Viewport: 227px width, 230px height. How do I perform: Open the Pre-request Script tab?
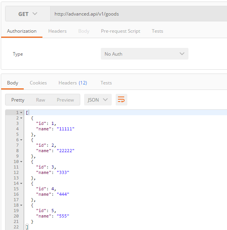click(x=120, y=31)
